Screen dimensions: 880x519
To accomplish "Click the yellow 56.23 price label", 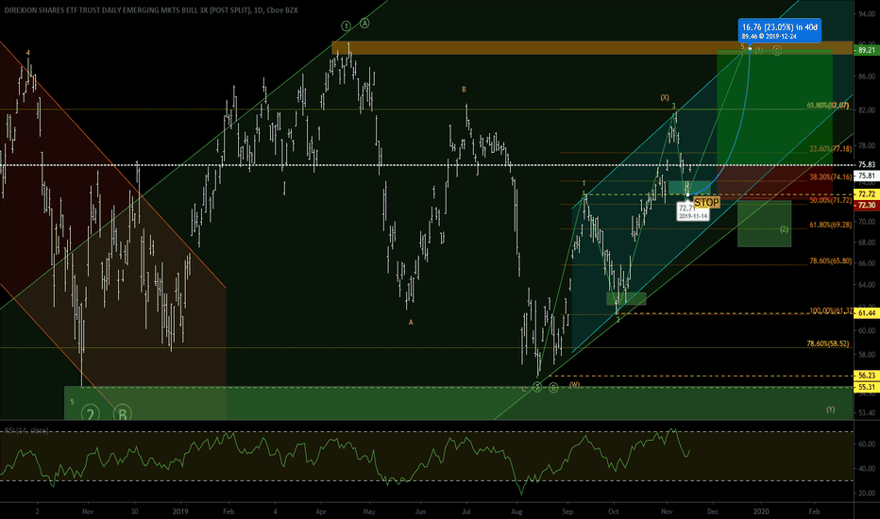I will pos(867,376).
